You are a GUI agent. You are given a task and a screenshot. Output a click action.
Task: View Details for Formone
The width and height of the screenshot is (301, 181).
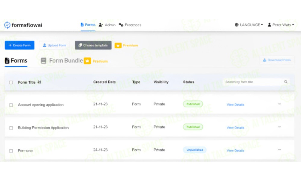pos(235,151)
